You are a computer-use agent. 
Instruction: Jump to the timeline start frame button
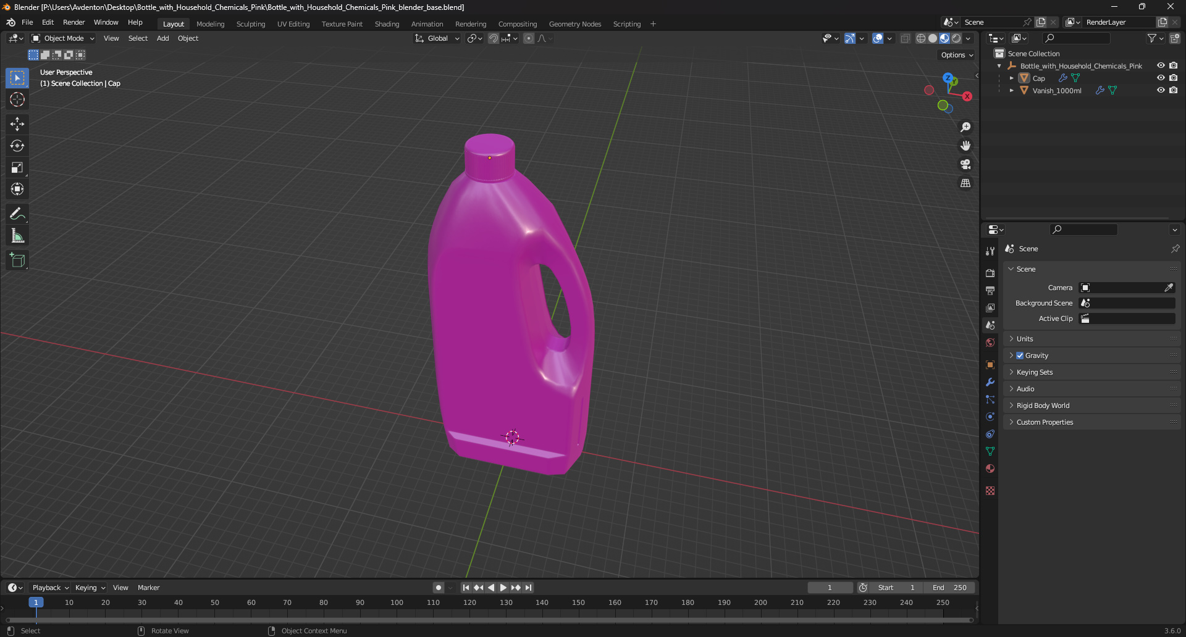(466, 588)
